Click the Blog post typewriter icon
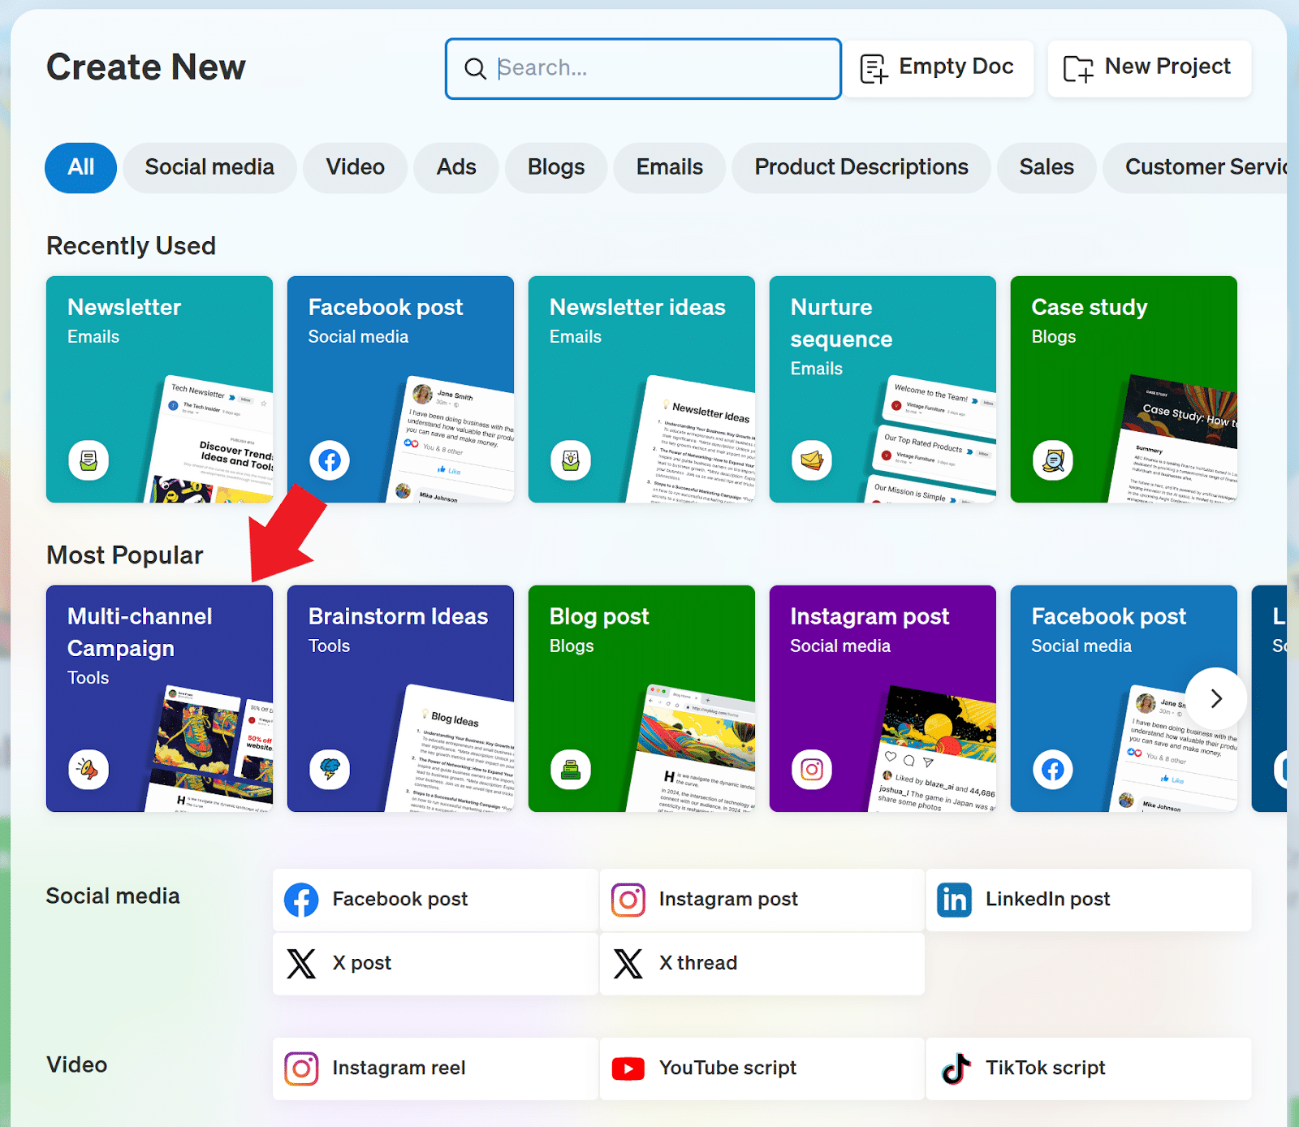 (x=571, y=770)
